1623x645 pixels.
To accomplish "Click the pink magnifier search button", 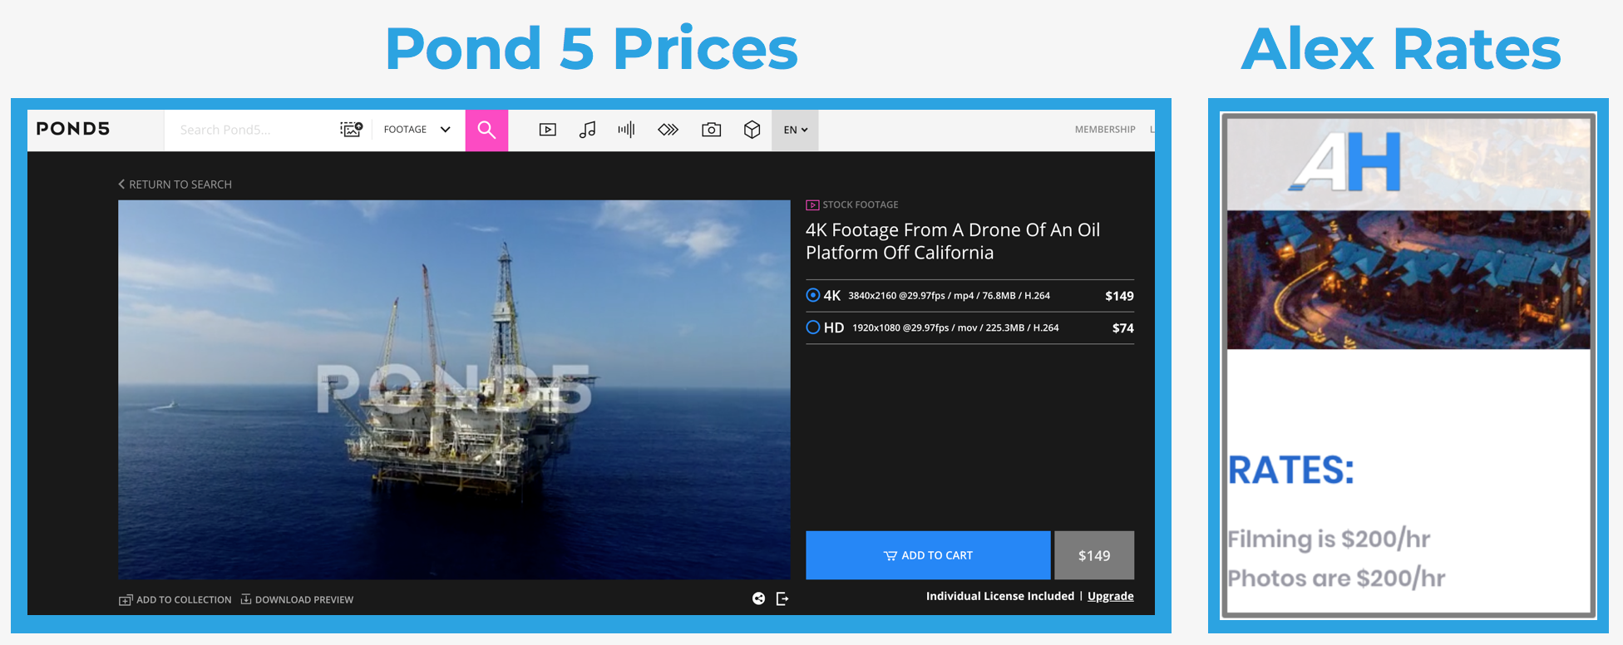I will pos(486,130).
